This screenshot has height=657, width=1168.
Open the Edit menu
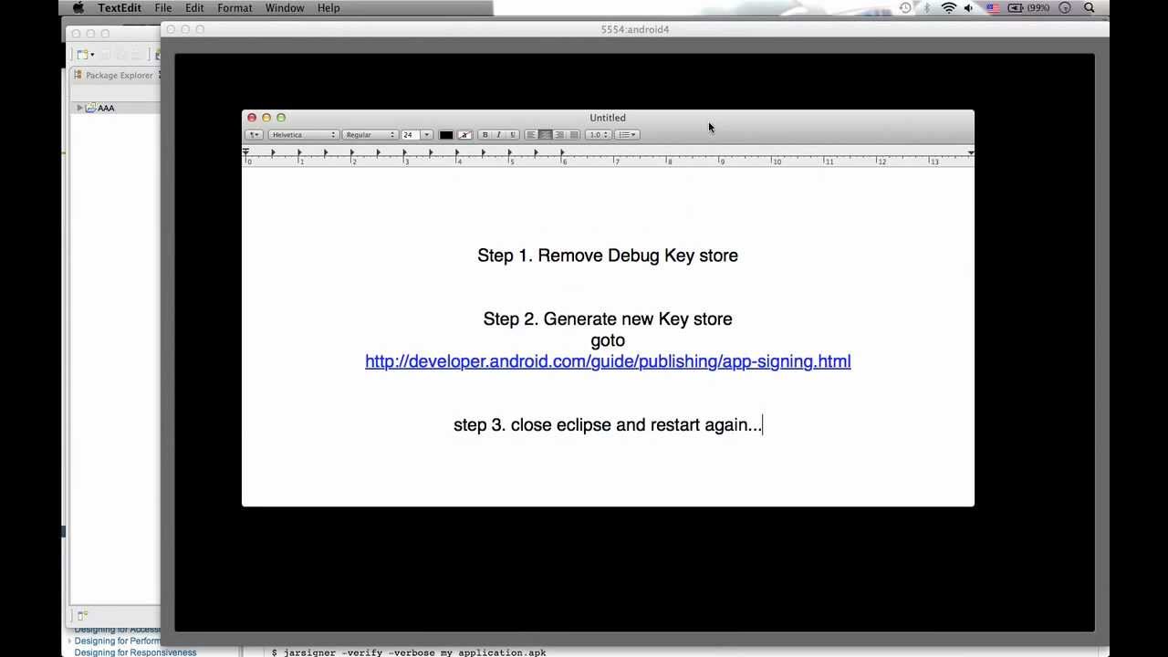click(x=194, y=8)
